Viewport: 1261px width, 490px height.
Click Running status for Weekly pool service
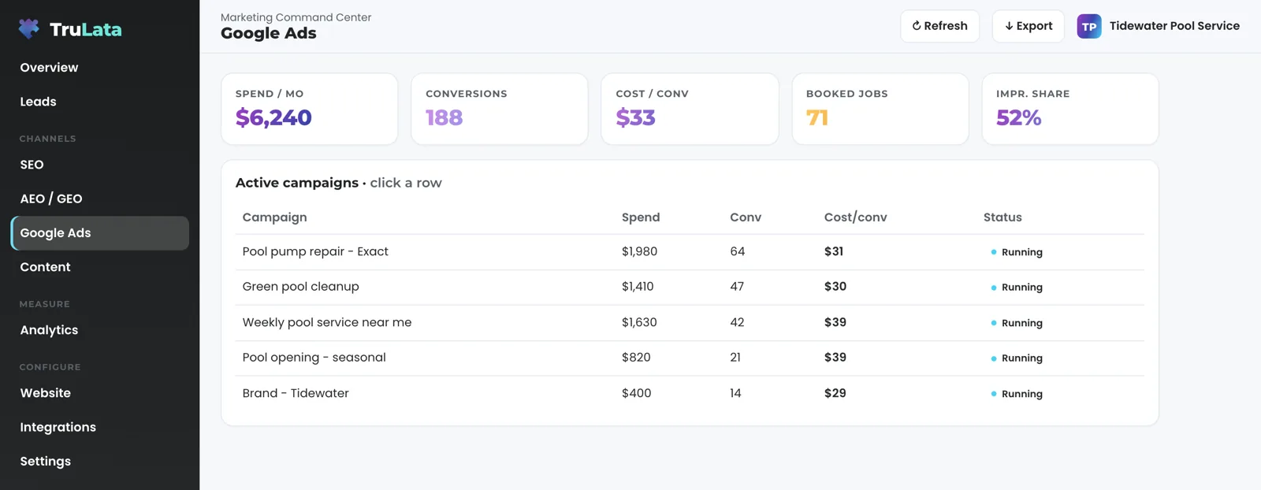coord(1017,323)
